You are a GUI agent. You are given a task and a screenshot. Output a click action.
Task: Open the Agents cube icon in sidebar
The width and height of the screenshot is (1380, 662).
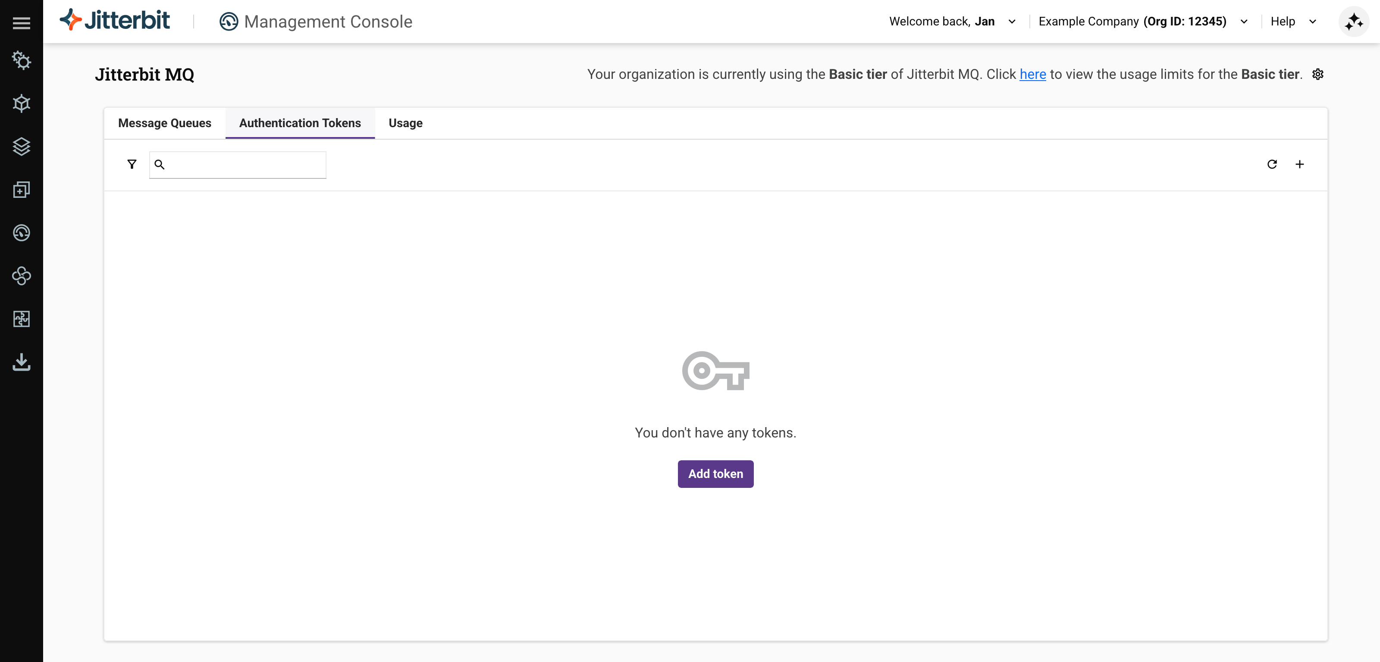[x=22, y=103]
